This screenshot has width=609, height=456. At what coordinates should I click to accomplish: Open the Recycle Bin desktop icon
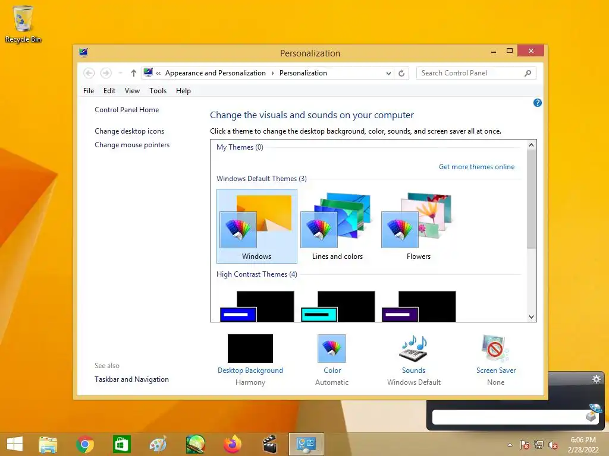coord(23,24)
